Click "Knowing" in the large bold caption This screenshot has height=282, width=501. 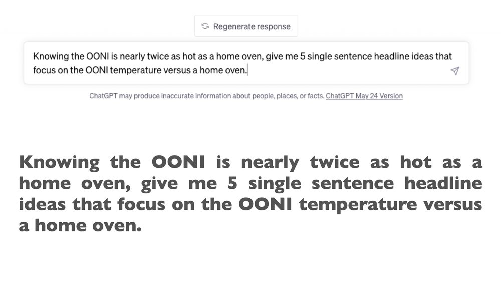click(x=59, y=163)
